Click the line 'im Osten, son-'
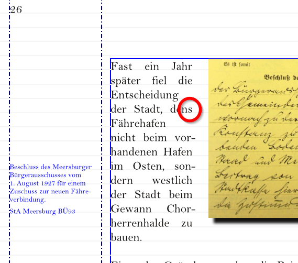Image resolution: width=298 pixels, height=263 pixels. pyautogui.click(x=153, y=167)
